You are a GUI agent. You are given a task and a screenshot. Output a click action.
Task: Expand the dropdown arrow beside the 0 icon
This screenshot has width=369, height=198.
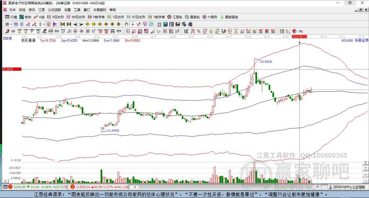[44, 24]
